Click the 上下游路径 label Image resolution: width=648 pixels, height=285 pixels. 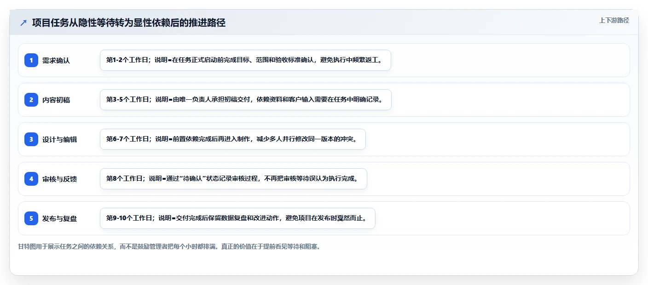point(614,20)
